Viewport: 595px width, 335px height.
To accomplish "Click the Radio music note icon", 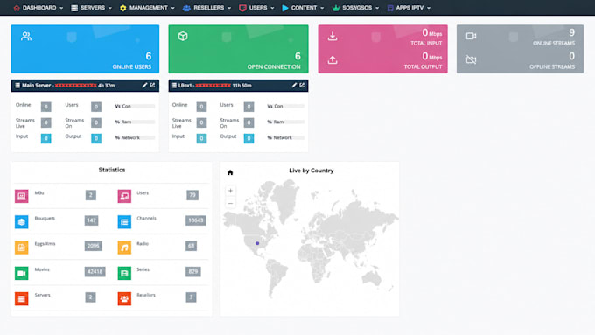I will pyautogui.click(x=124, y=248).
